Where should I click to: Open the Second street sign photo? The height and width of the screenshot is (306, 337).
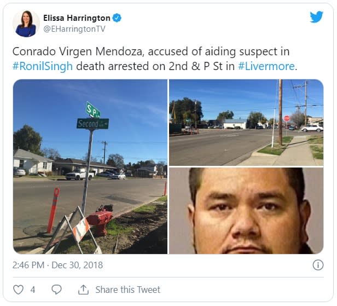coord(90,166)
